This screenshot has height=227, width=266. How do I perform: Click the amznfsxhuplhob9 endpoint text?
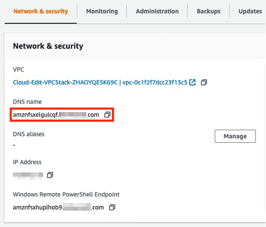[x=56, y=207]
